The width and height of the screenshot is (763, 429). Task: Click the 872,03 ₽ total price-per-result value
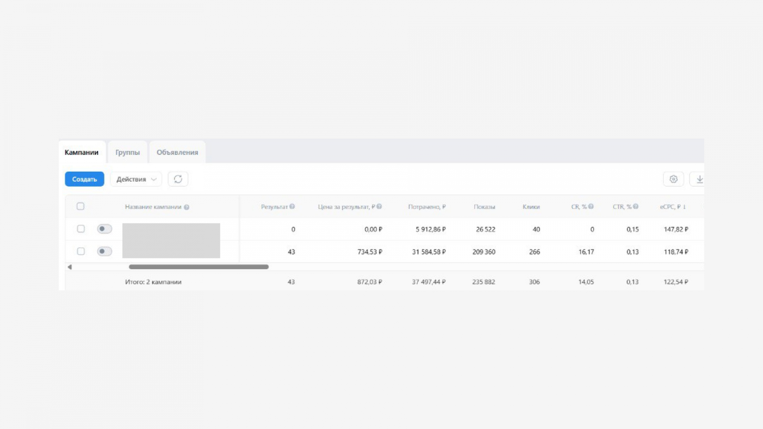370,282
